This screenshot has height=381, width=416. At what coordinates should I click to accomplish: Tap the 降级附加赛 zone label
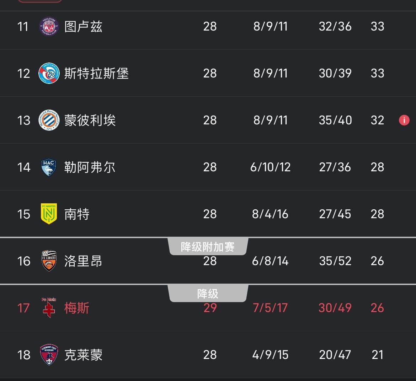tap(208, 247)
